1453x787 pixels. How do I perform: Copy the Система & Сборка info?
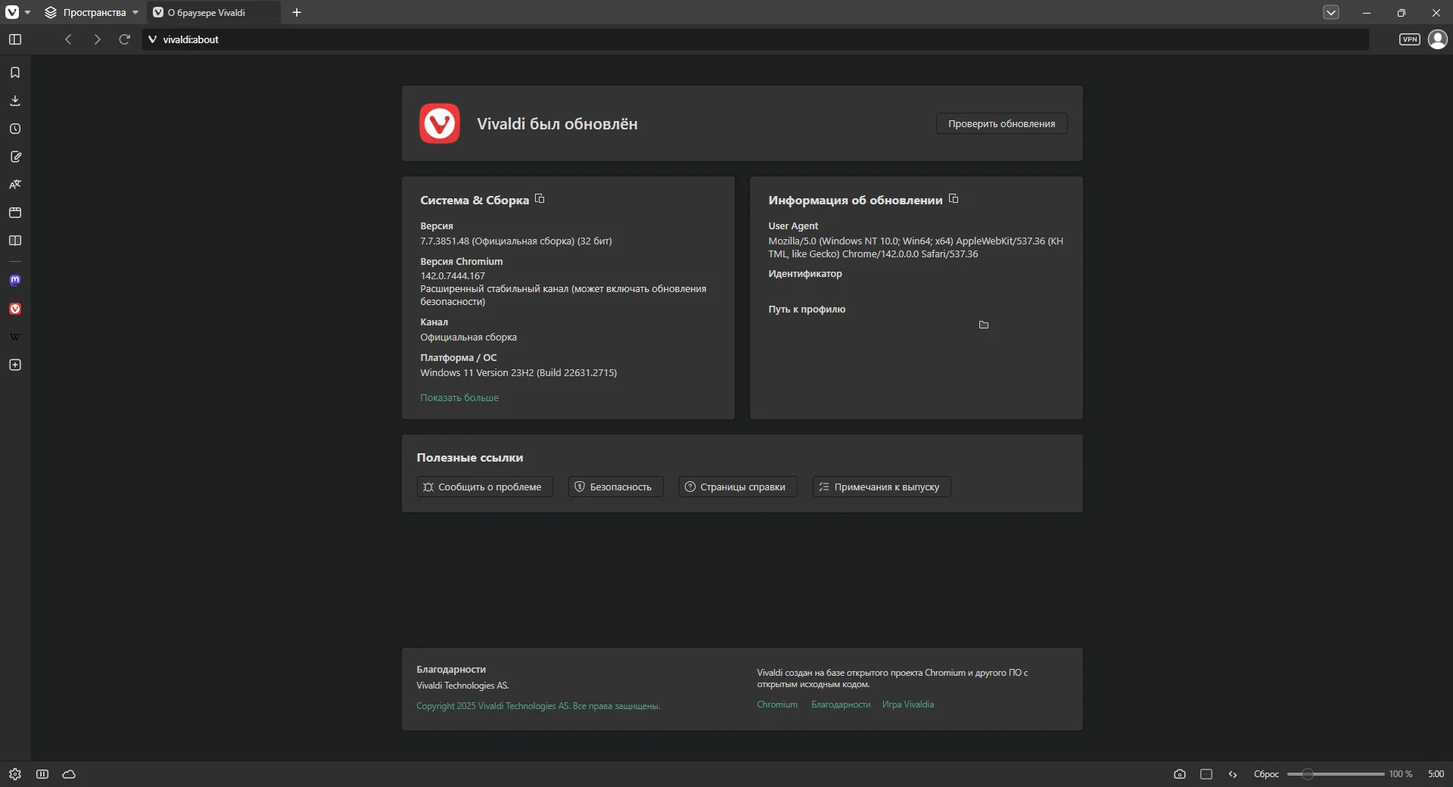(x=540, y=199)
